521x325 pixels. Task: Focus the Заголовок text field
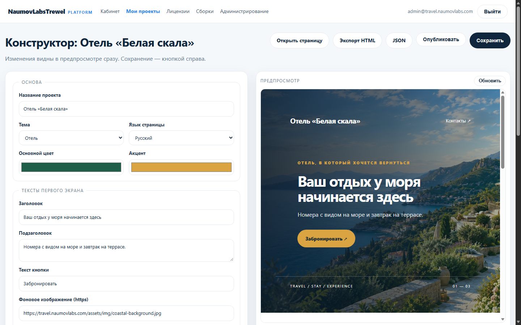click(126, 217)
